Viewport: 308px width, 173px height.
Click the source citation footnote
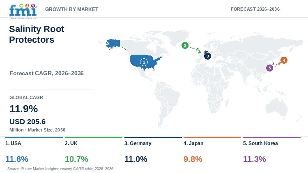pos(61,168)
